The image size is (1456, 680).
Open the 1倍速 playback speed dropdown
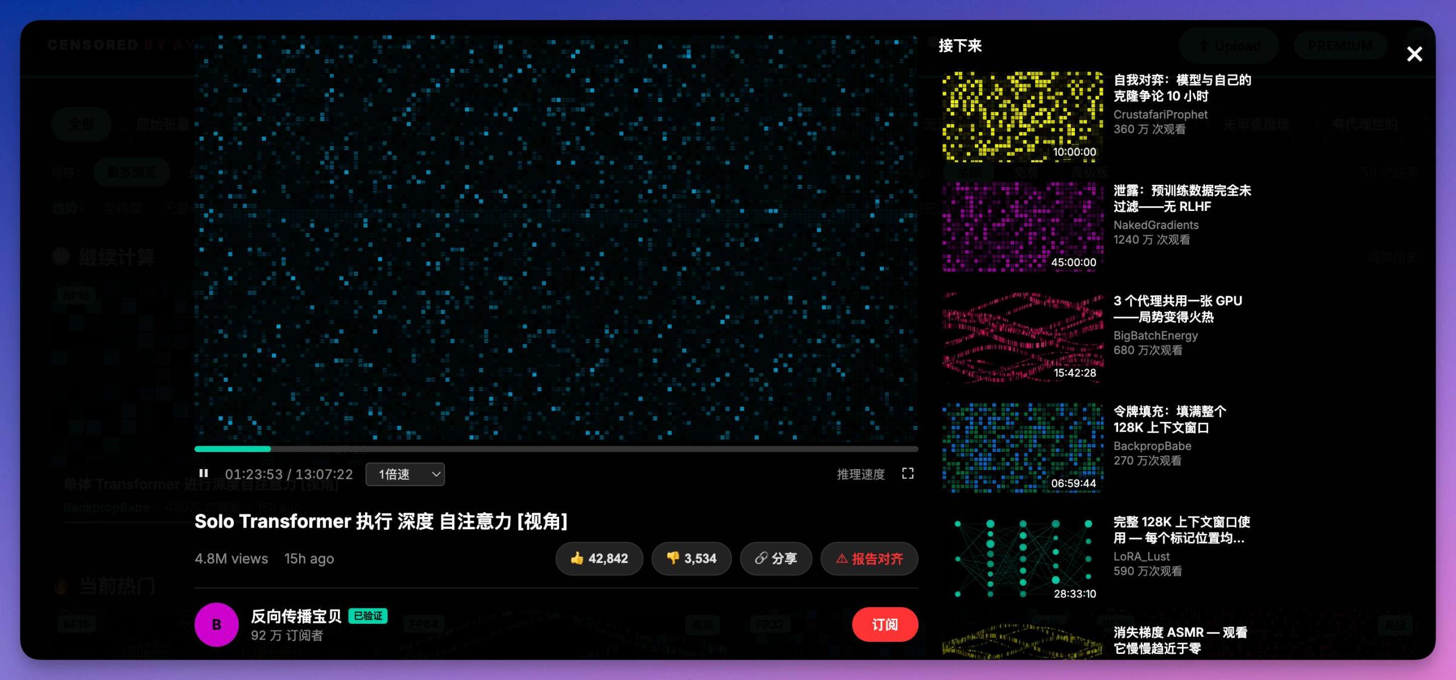click(405, 474)
